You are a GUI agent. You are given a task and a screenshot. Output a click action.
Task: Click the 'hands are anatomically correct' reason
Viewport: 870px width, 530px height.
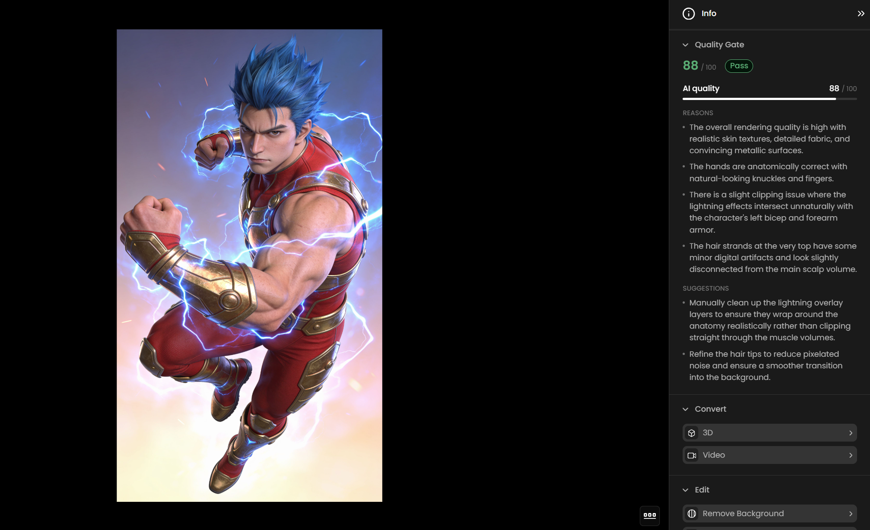click(x=768, y=172)
